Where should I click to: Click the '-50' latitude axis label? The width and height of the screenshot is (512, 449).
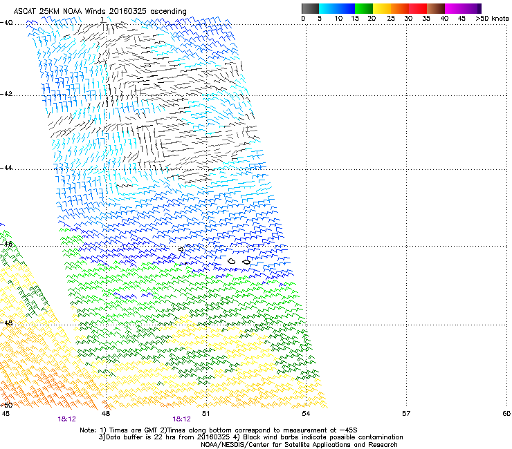click(x=6, y=405)
